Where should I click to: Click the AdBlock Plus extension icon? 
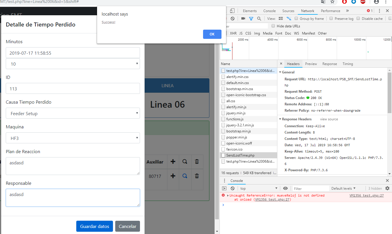click(363, 2)
